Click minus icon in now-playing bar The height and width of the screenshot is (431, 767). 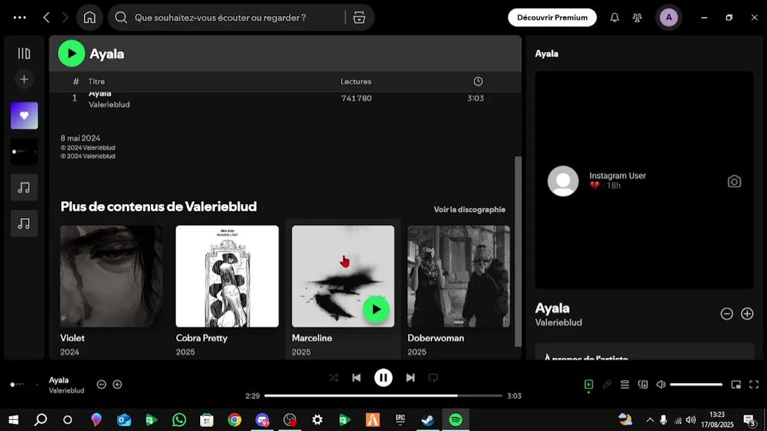click(101, 384)
